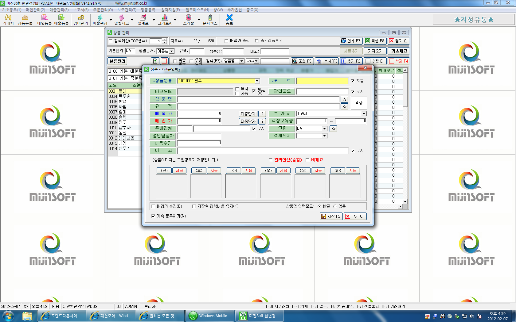Click the (전) image button
This screenshot has height=322, width=516.
tap(164, 171)
